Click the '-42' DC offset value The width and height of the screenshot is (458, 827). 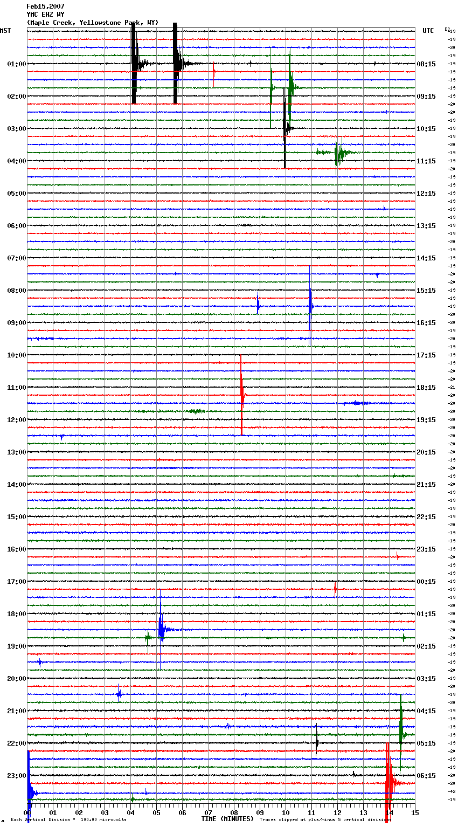(452, 791)
